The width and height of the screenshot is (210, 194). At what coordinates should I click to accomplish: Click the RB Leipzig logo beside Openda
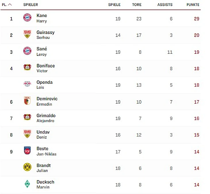coord(27,84)
